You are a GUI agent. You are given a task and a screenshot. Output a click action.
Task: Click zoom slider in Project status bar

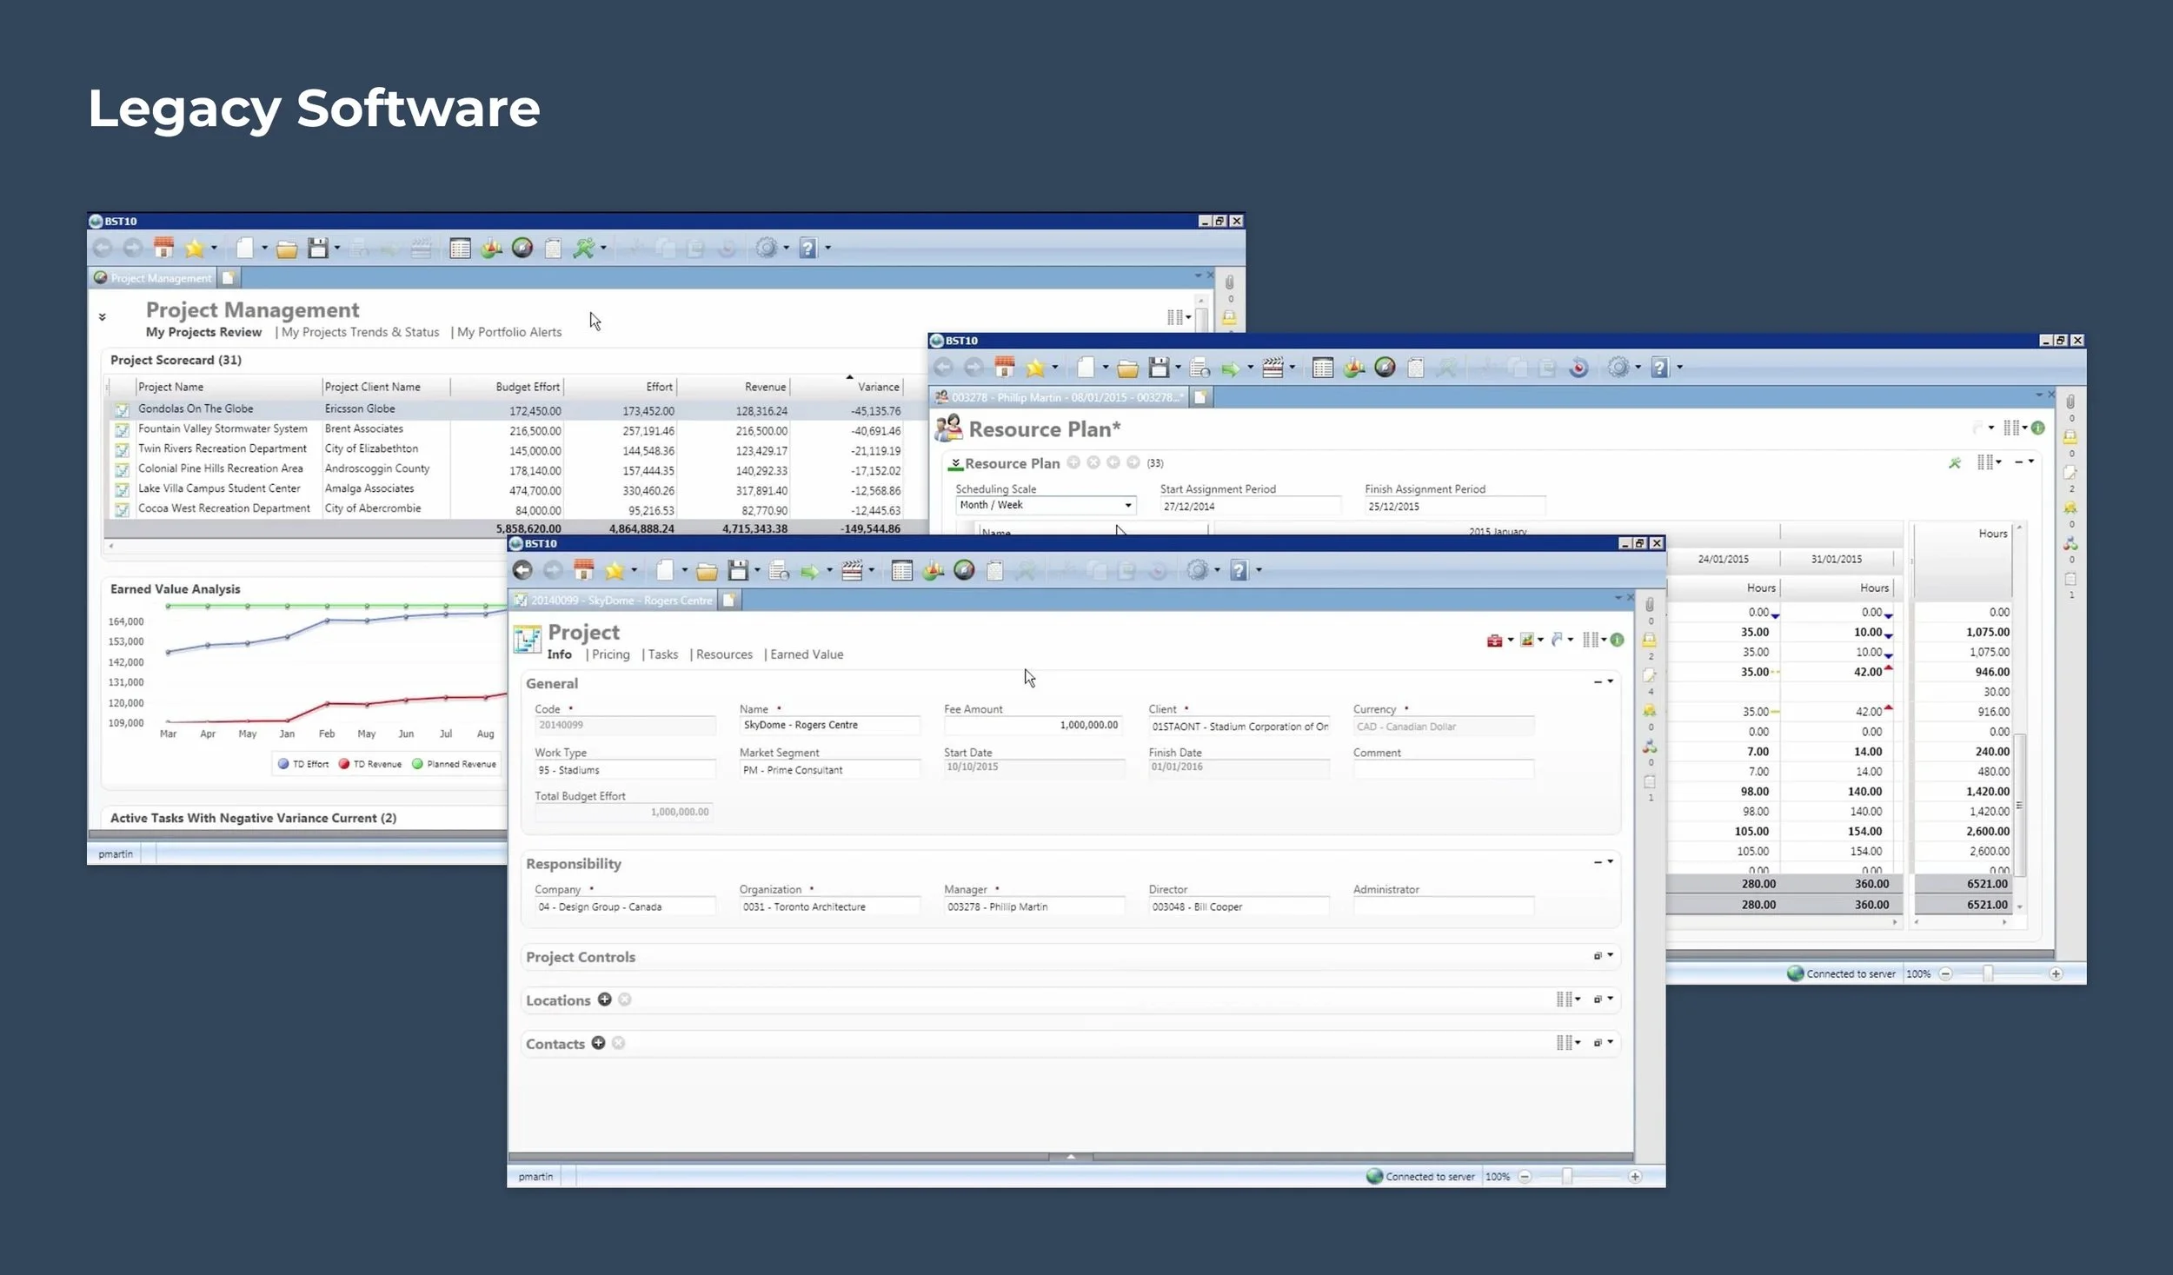(x=1567, y=1177)
